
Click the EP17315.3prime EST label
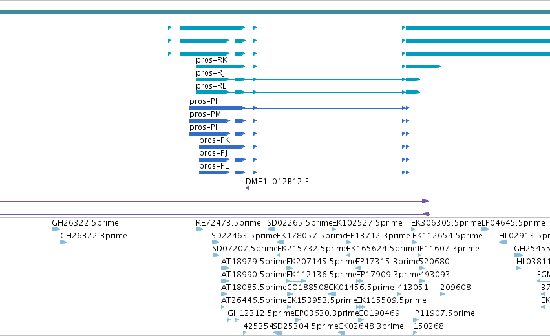click(388, 262)
